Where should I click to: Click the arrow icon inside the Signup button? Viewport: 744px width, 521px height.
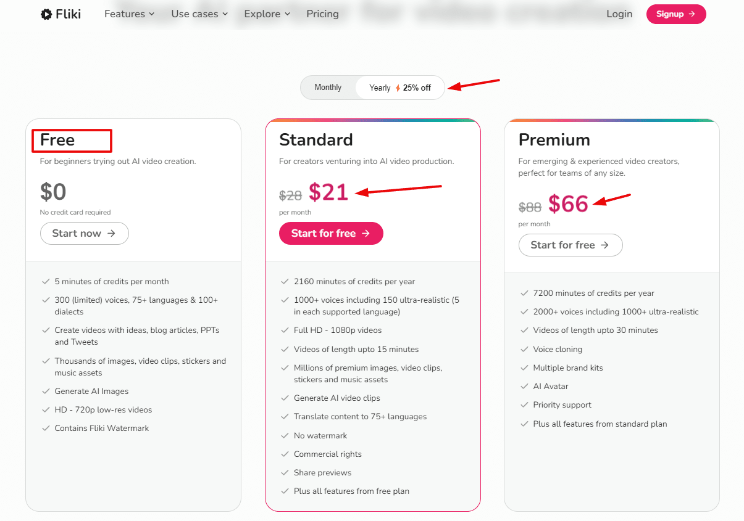[692, 14]
